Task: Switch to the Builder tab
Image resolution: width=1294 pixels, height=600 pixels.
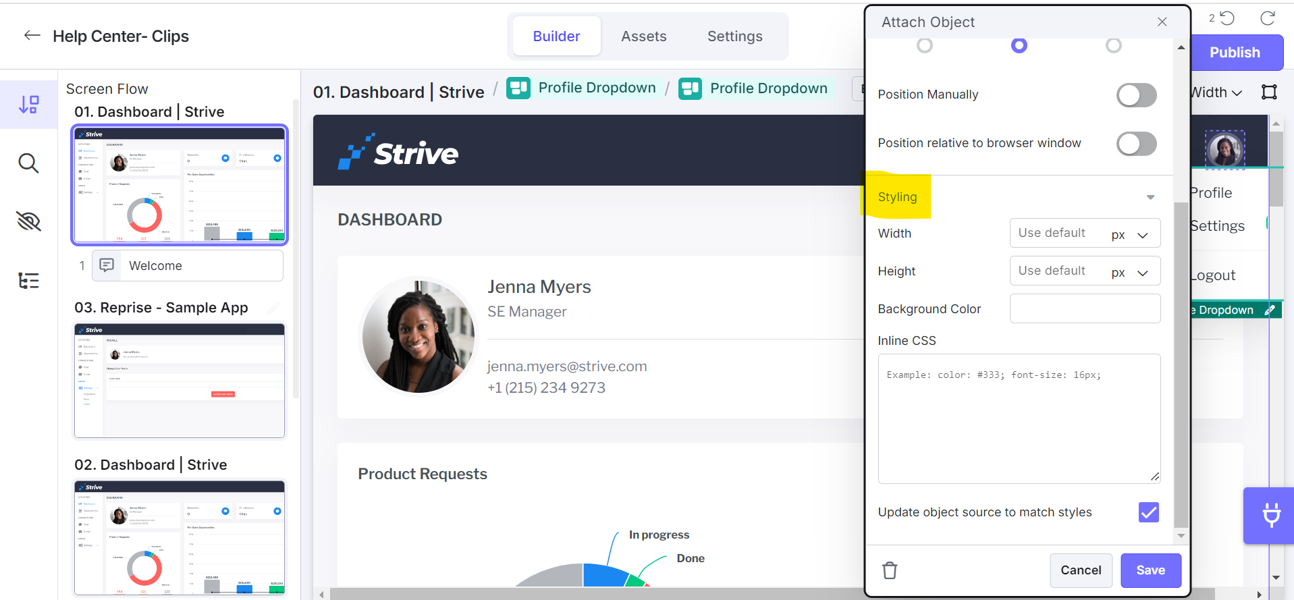Action: pyautogui.click(x=556, y=36)
